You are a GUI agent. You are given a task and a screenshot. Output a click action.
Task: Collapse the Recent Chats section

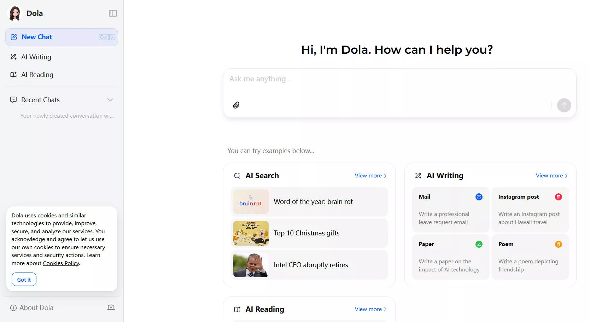[x=110, y=100]
